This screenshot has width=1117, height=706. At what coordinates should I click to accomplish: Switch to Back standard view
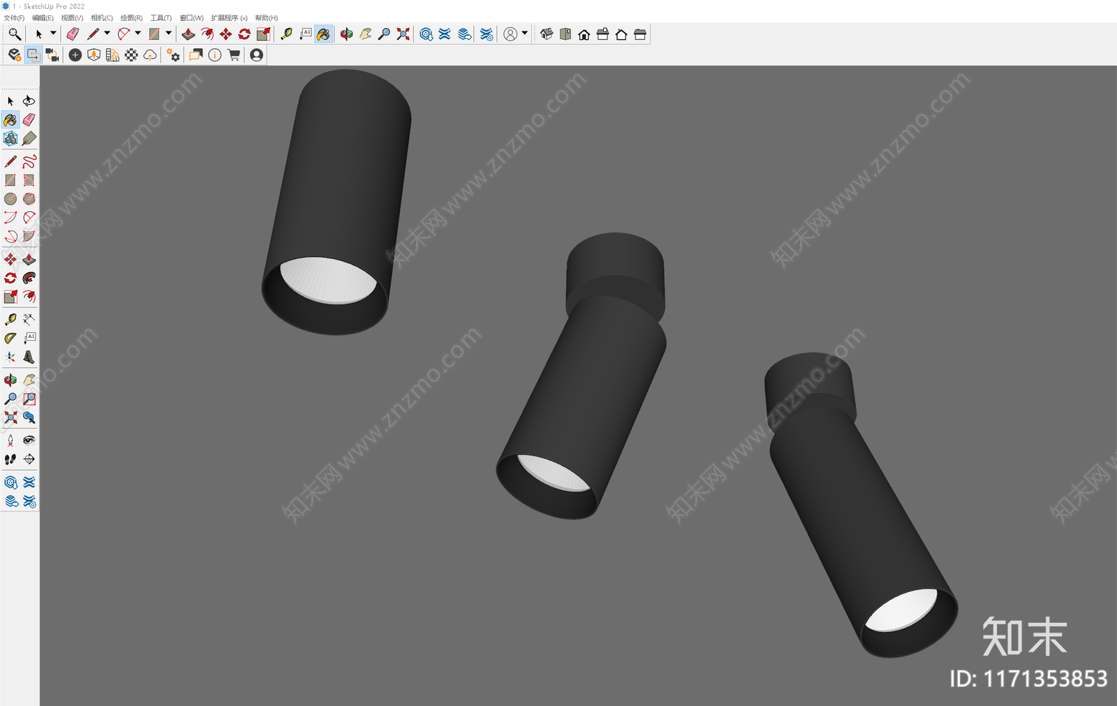(621, 34)
